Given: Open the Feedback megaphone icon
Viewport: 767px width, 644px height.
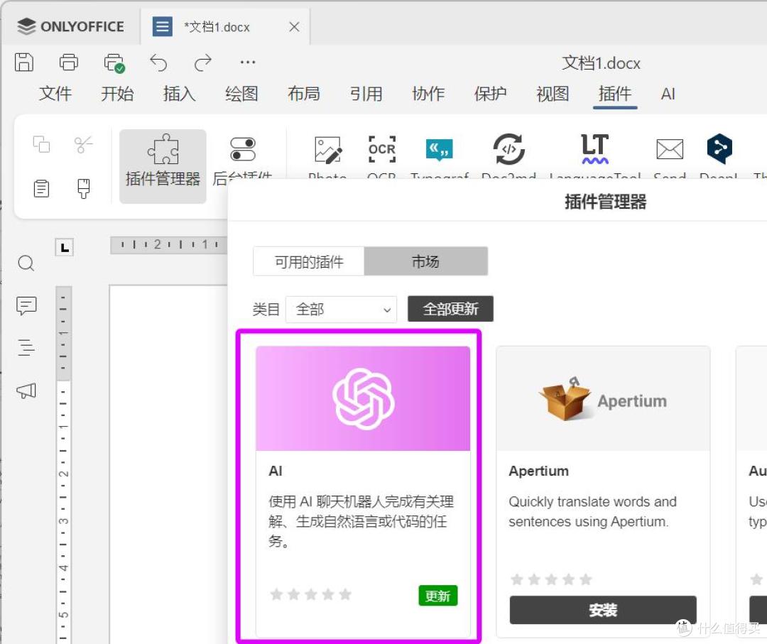Looking at the screenshot, I should click(x=26, y=391).
